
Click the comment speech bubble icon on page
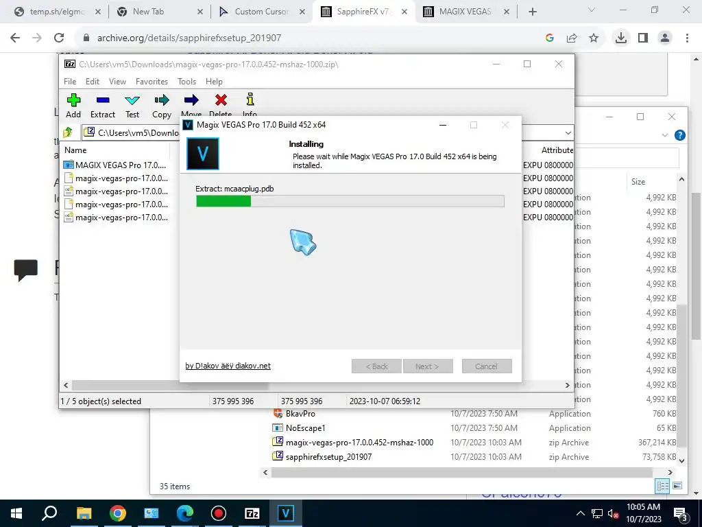[x=26, y=270]
